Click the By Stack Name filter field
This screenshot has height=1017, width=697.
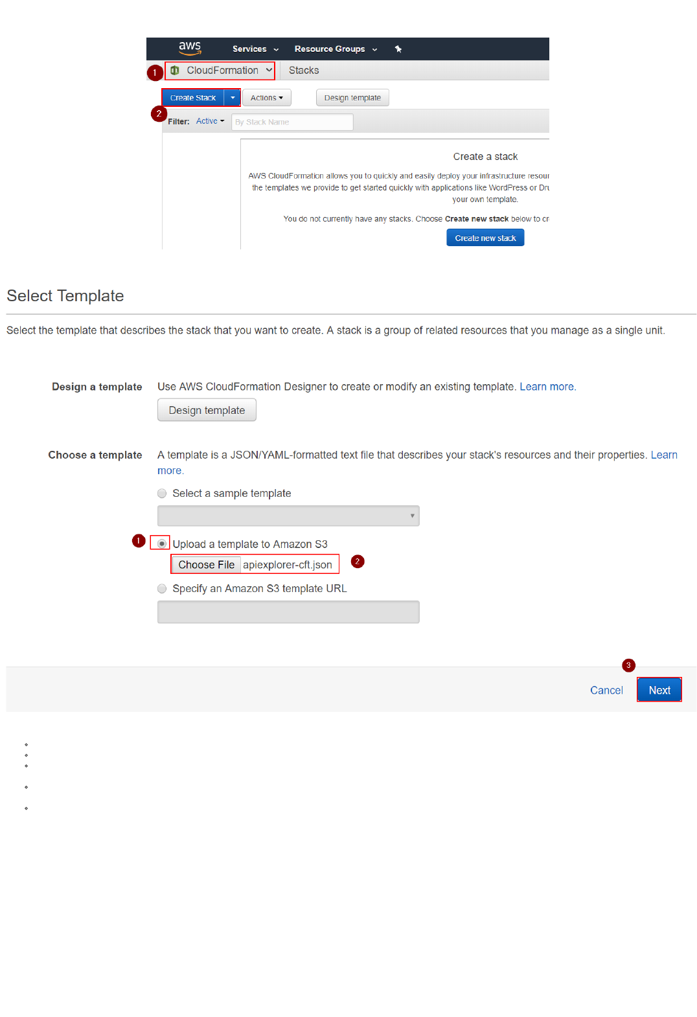[292, 122]
